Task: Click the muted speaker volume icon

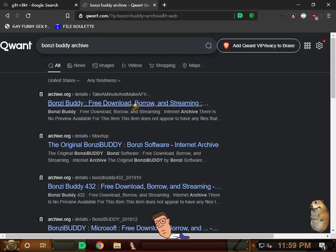Action: click(x=269, y=246)
